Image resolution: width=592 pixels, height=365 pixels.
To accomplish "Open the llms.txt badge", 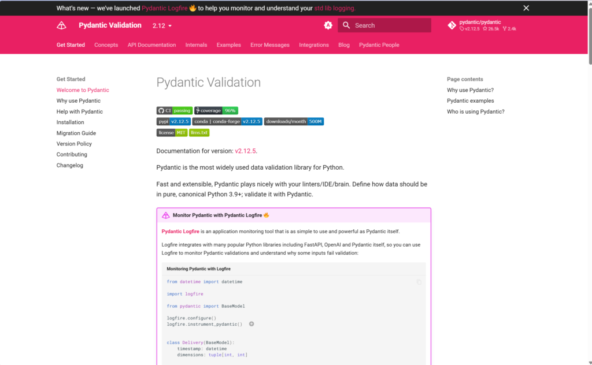I will [199, 132].
